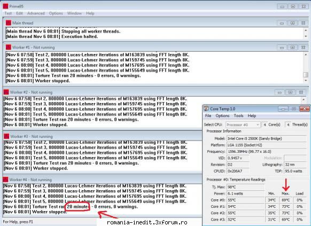The width and height of the screenshot is (311, 226).
Task: Minimize the Main thread child window
Action: tap(282, 23)
